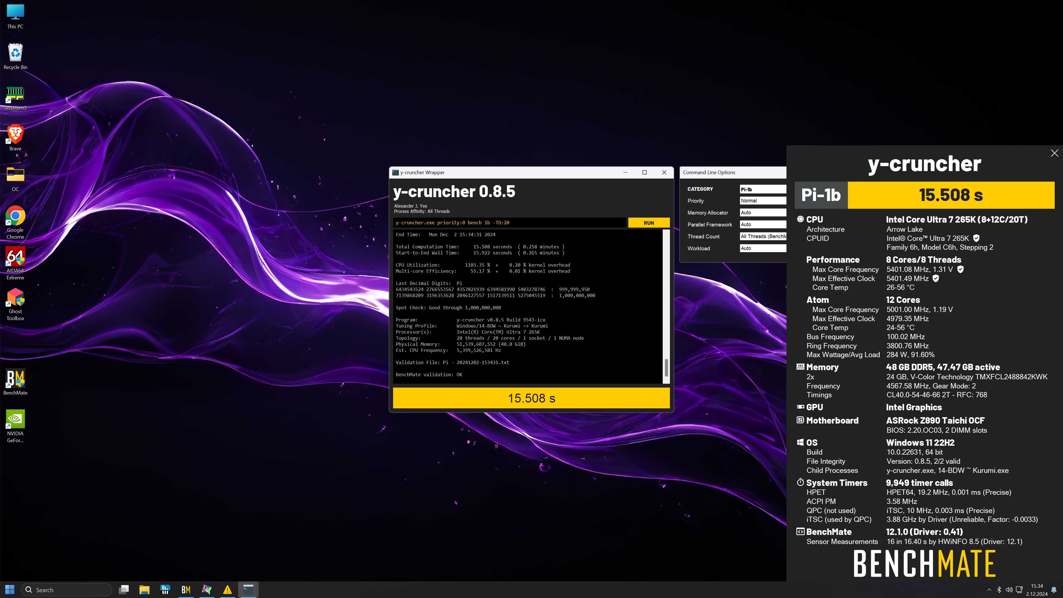Click the CPUID verified shield icon
The image size is (1063, 598).
[976, 238]
